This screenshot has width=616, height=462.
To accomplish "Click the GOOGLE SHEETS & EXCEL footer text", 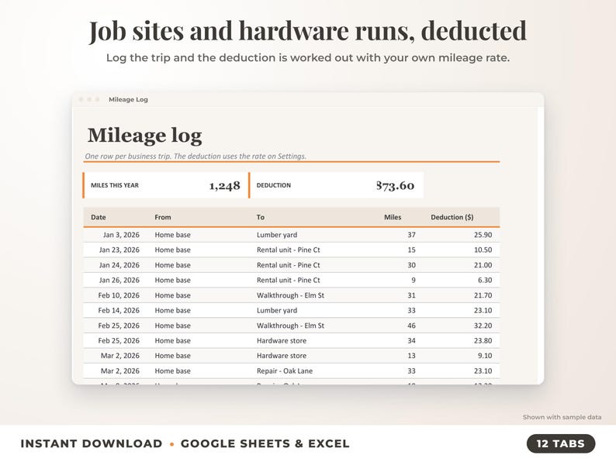I will tap(265, 443).
